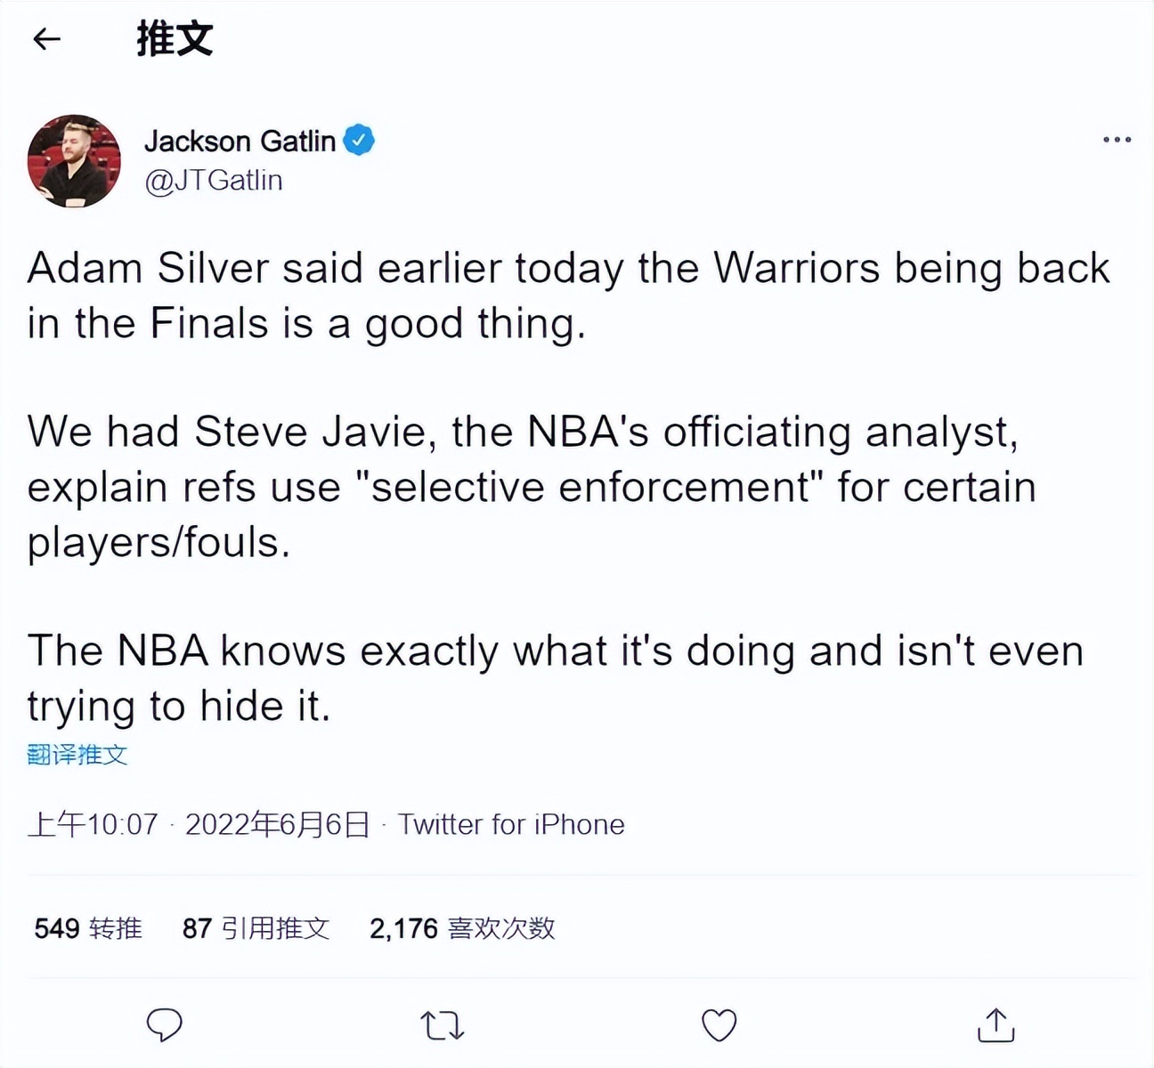Click the Jackson Gatlin display name
The width and height of the screenshot is (1154, 1068).
[x=240, y=141]
